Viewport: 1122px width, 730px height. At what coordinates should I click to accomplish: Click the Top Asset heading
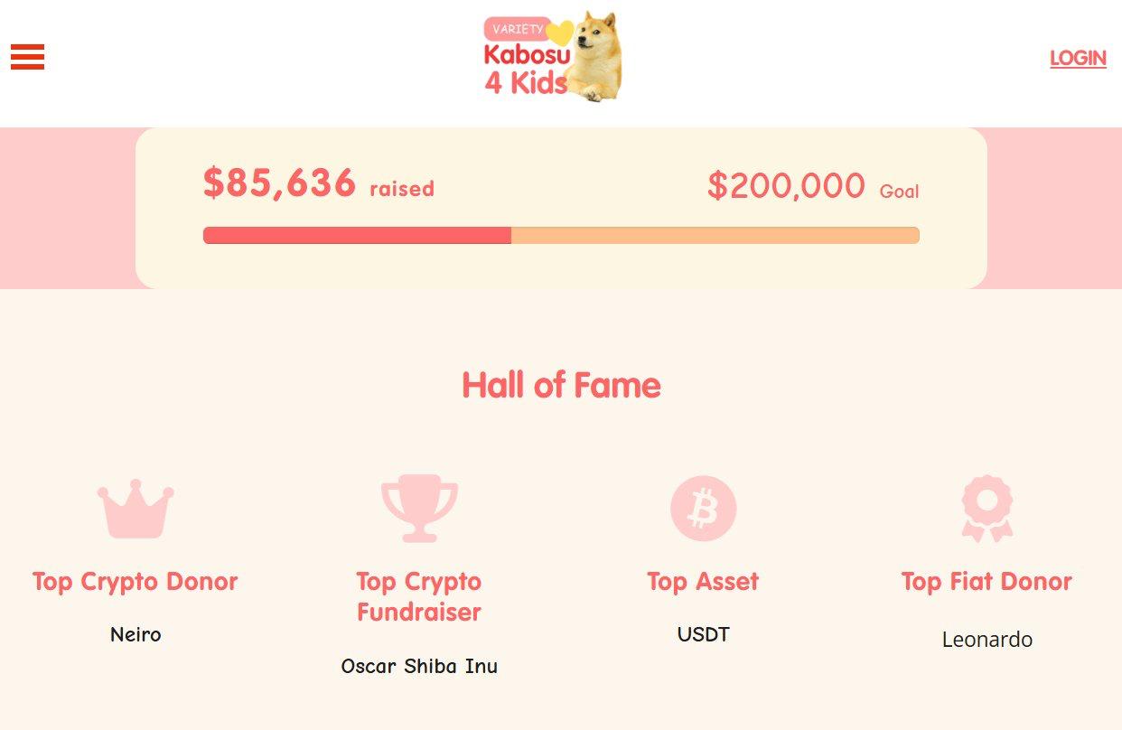point(703,582)
